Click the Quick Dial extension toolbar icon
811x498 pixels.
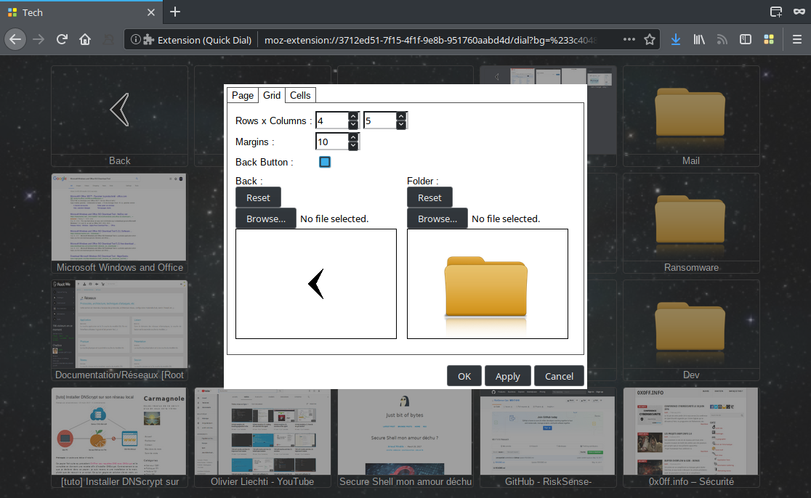[768, 39]
